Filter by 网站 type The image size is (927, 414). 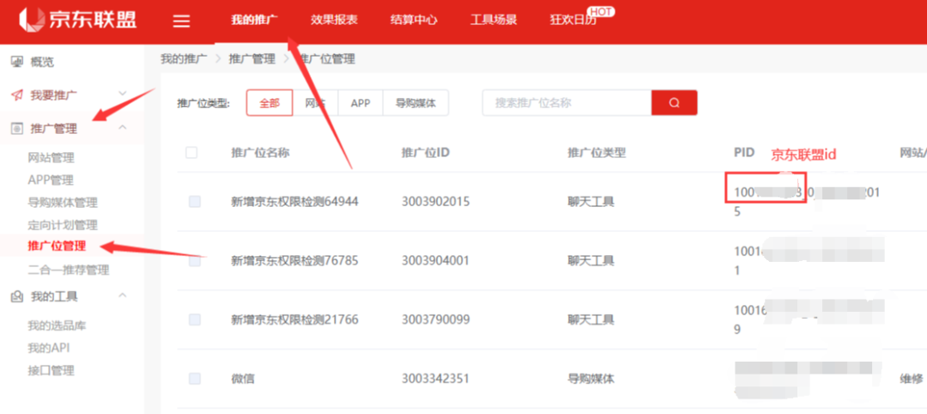tap(316, 103)
